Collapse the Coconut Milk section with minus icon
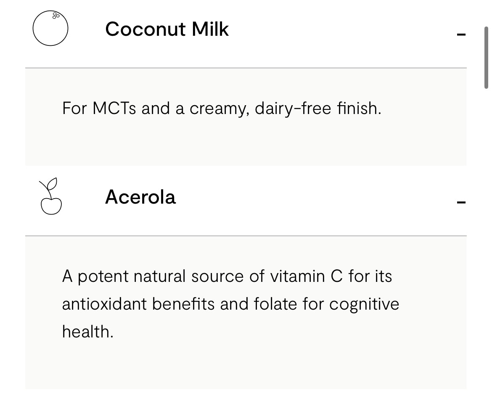The image size is (492, 398). coord(461,34)
